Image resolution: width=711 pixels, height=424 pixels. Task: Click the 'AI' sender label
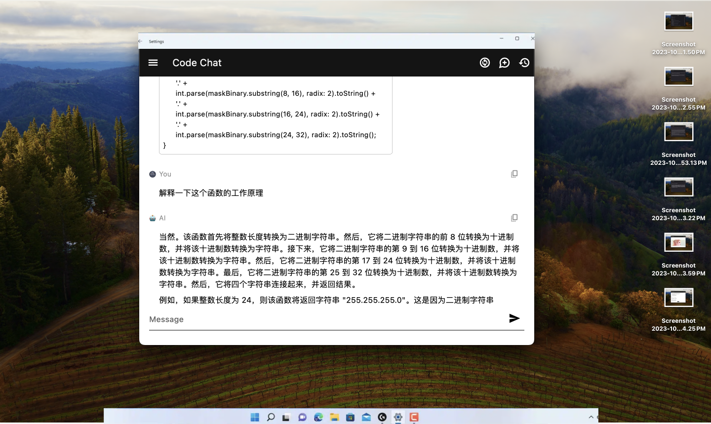[x=162, y=218]
